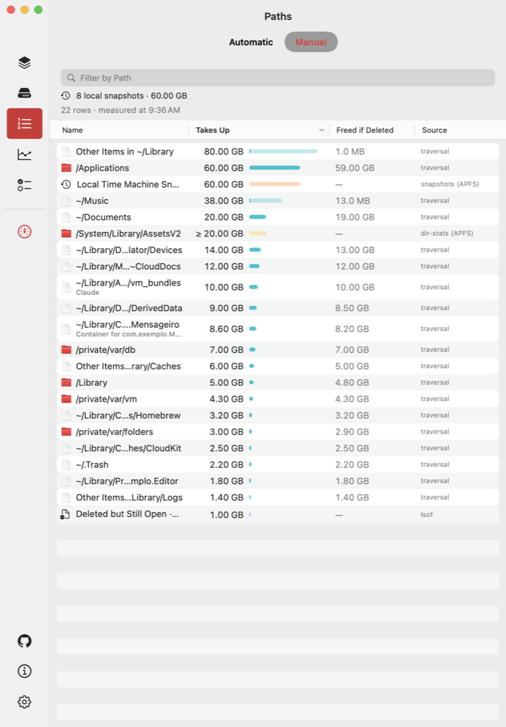The image size is (506, 727).
Task: Select Other Items...rary/Caches row
Action: [x=278, y=366]
